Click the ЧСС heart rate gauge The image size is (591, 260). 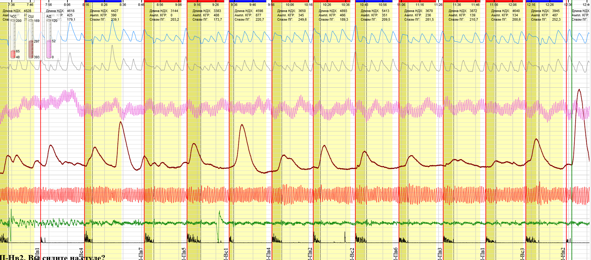pyautogui.click(x=13, y=37)
